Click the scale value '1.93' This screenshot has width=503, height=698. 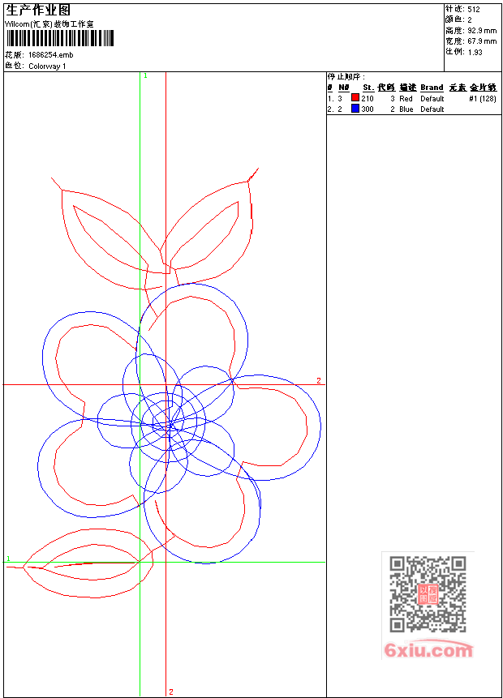(x=475, y=52)
